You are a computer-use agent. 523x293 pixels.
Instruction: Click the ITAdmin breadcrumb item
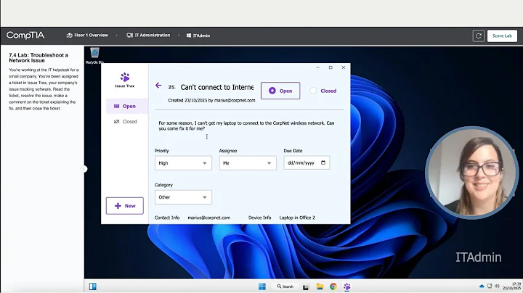click(x=198, y=36)
